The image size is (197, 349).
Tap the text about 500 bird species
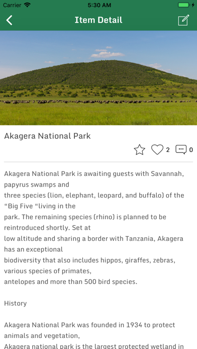click(x=71, y=282)
